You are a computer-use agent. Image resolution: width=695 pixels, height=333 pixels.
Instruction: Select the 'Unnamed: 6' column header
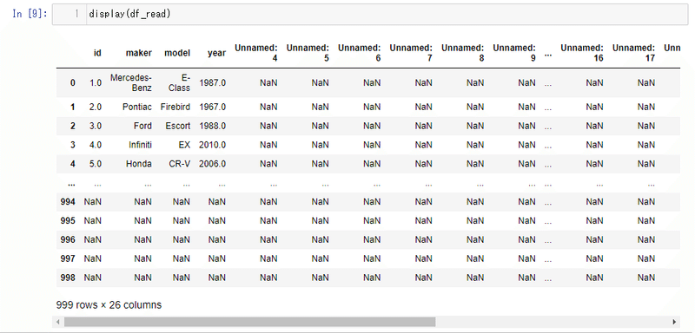point(360,53)
